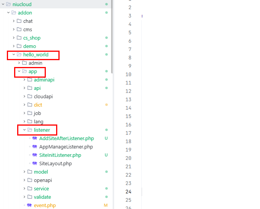Select the niucloud root folder
Screen dimensions: 260x209
(22, 4)
